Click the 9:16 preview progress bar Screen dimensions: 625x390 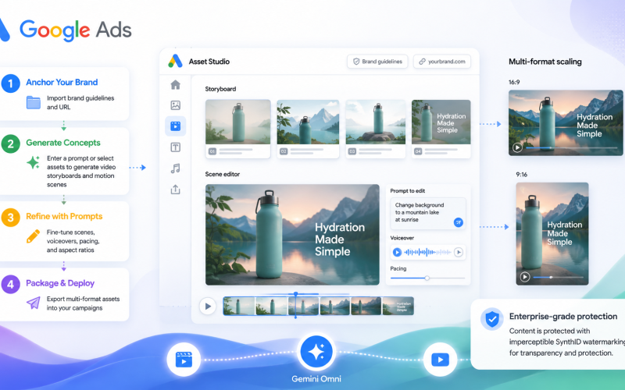click(x=558, y=277)
